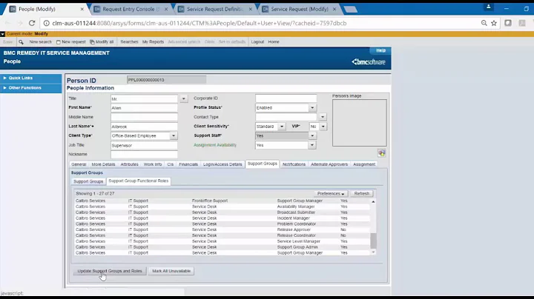534x299 pixels.
Task: Select the Login/Access Details tab
Action: 222,164
